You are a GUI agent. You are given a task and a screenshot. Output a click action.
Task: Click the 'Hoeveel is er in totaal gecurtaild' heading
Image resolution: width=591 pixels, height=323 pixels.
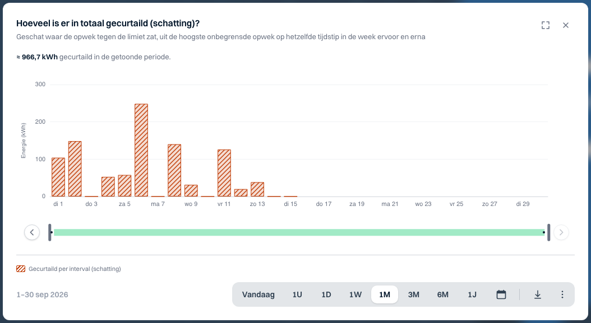(108, 24)
